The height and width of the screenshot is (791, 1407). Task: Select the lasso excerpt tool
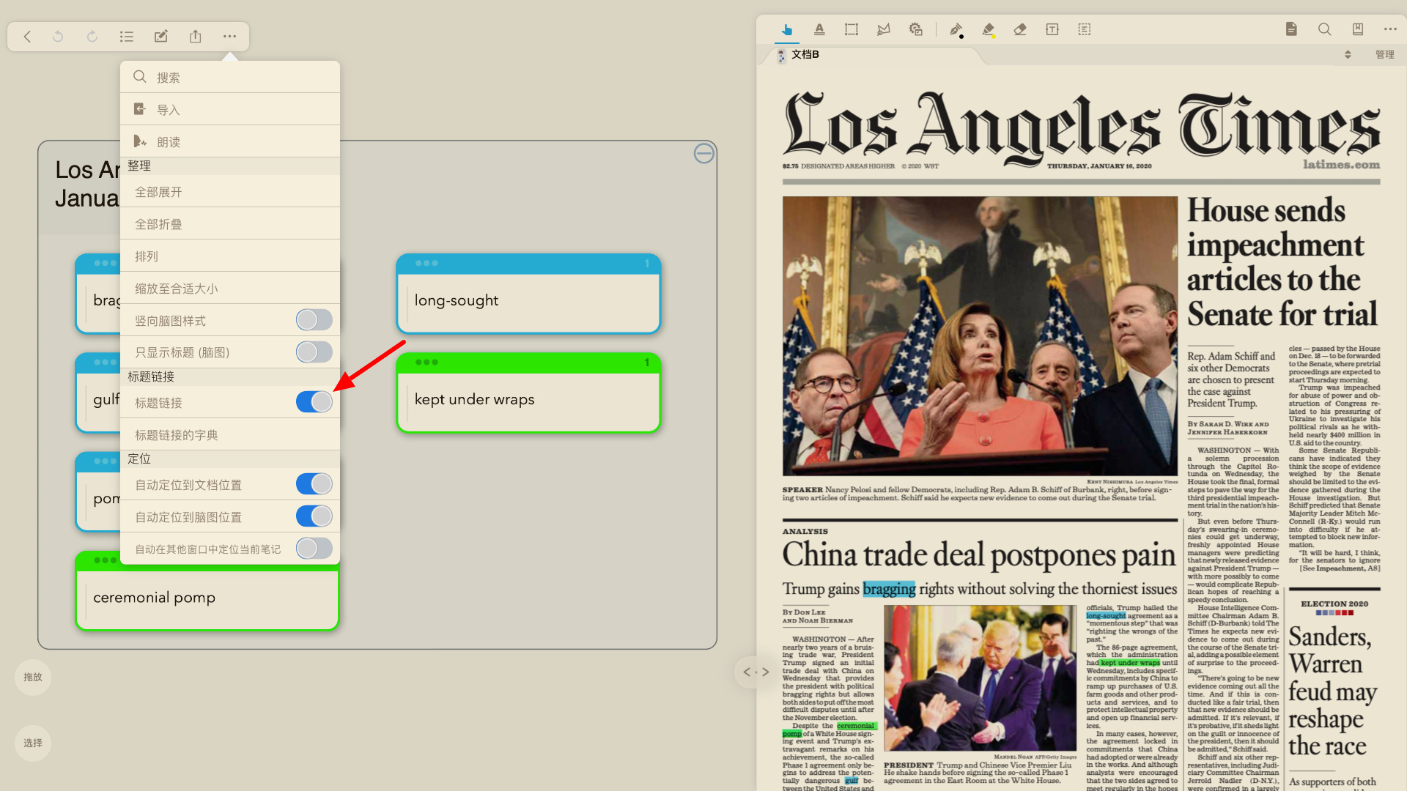point(883,29)
